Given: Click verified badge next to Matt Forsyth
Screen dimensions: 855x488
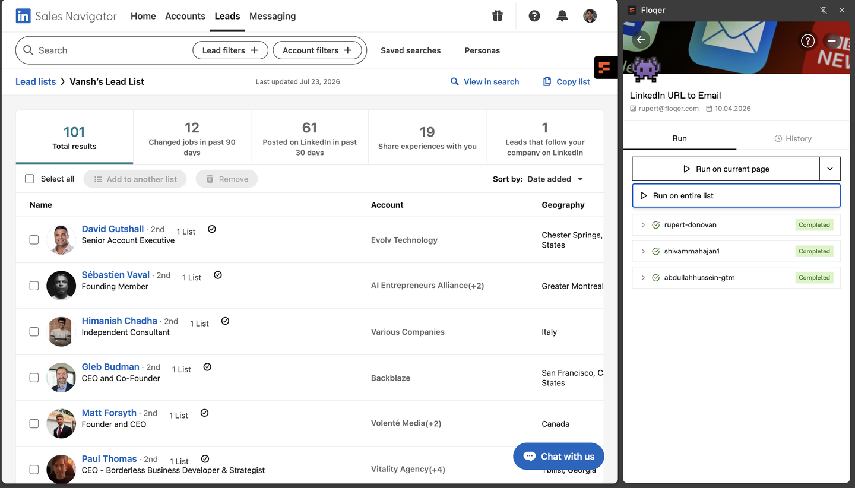Looking at the screenshot, I should tap(204, 413).
